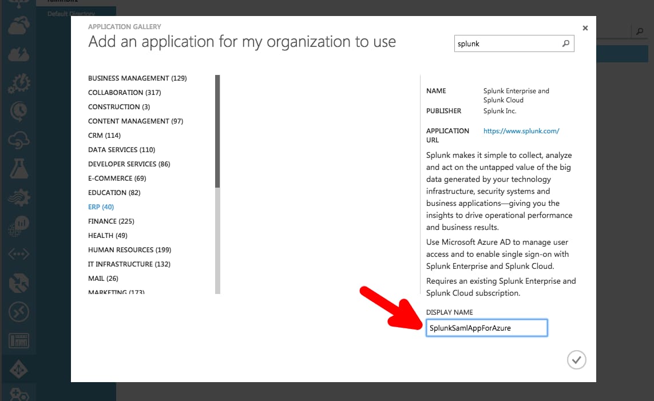Open the cloud recovery services sidebar icon
Viewport: 654px width, 401px height.
[19, 140]
